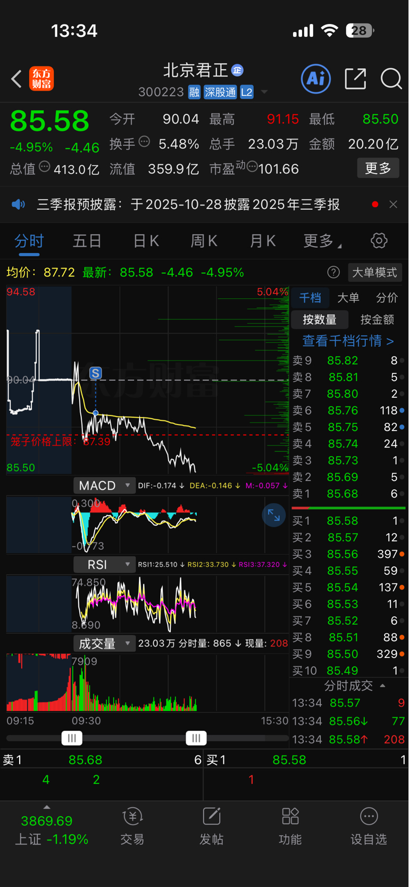This screenshot has height=887, width=409.
Task: Tap the S sell marker on chart
Action: (96, 373)
